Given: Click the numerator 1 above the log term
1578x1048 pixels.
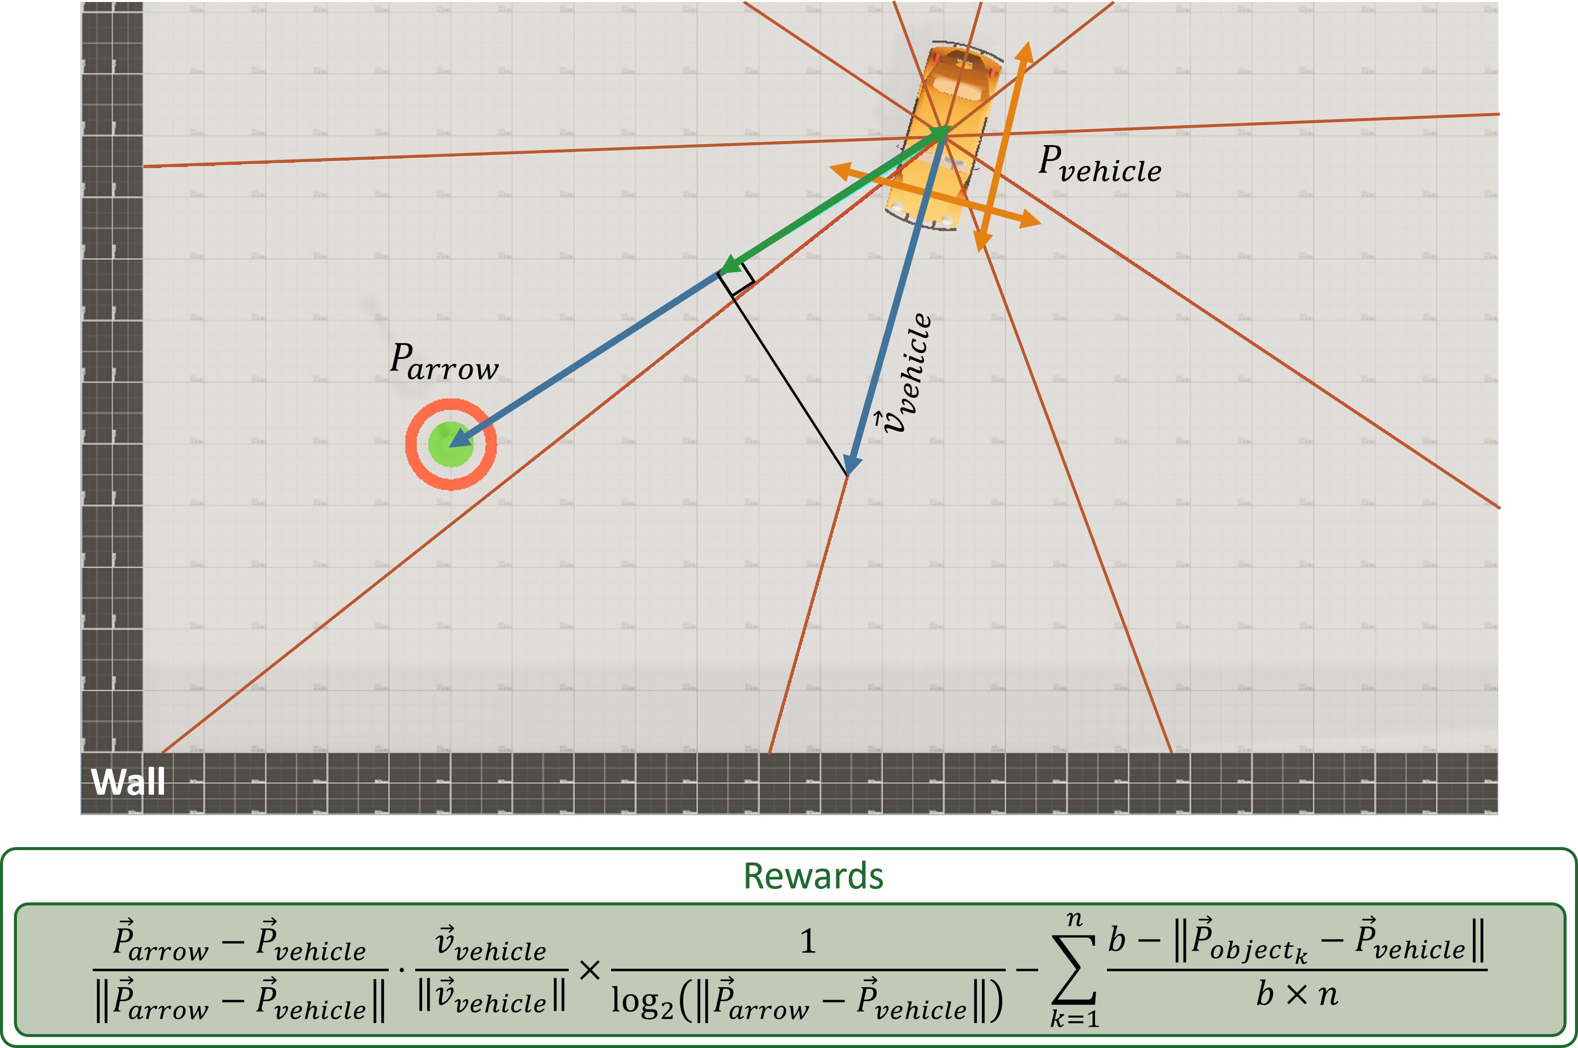Looking at the screenshot, I should (x=808, y=941).
